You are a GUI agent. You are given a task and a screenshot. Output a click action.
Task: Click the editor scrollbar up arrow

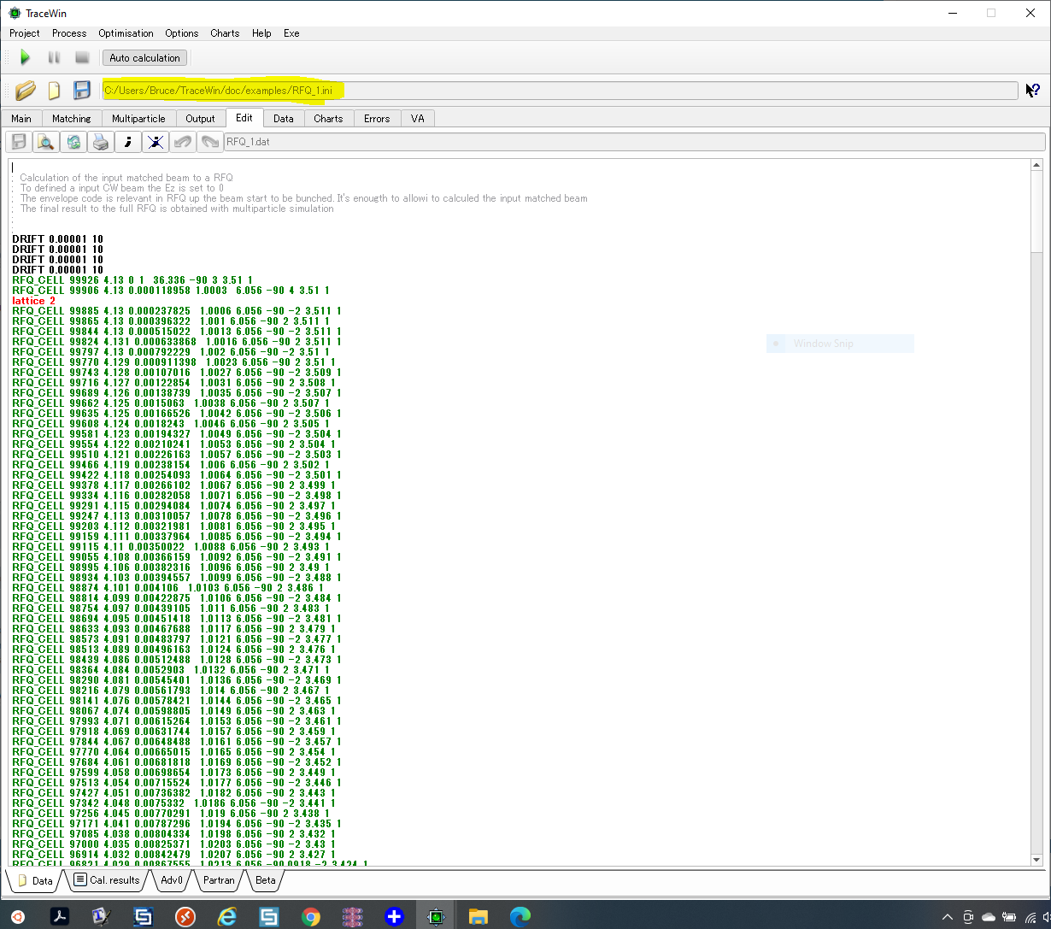click(1036, 165)
